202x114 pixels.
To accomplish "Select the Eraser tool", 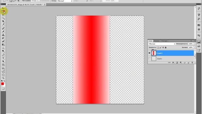I will (x=3, y=41).
